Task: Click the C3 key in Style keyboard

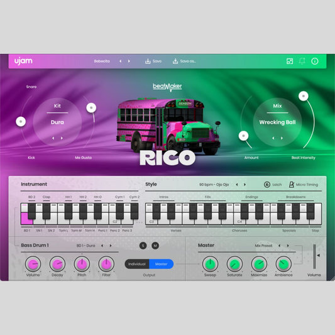Action: point(151,221)
